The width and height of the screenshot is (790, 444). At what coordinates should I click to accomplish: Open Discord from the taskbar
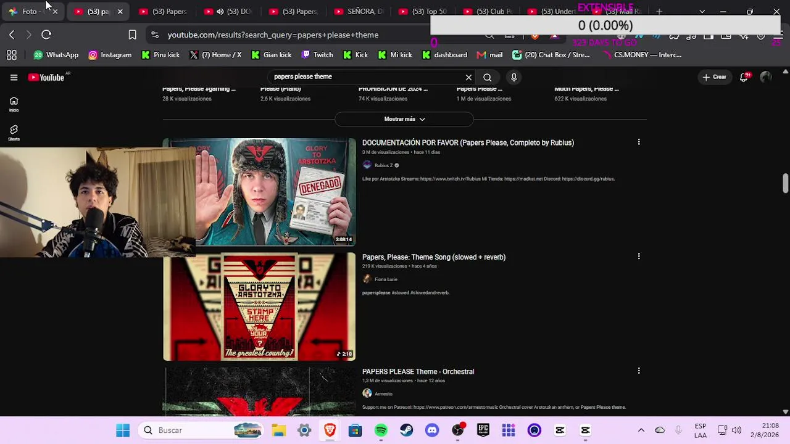432,430
